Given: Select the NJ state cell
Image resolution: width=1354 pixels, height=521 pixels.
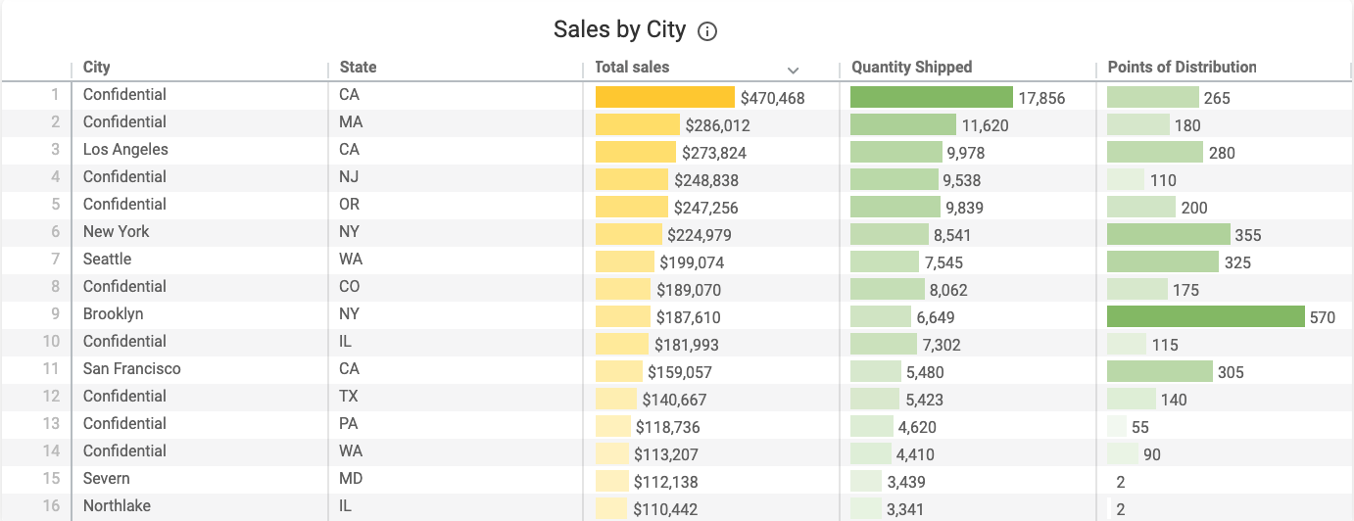Looking at the screenshot, I should coord(349,177).
